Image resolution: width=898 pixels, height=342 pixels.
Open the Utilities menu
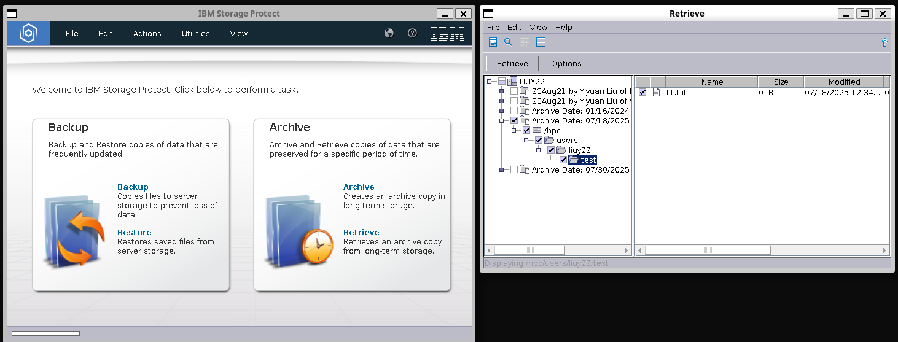tap(195, 34)
